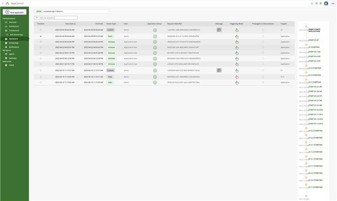Open Agents in the sidebar
The width and height of the screenshot is (337, 201).
click(12, 54)
